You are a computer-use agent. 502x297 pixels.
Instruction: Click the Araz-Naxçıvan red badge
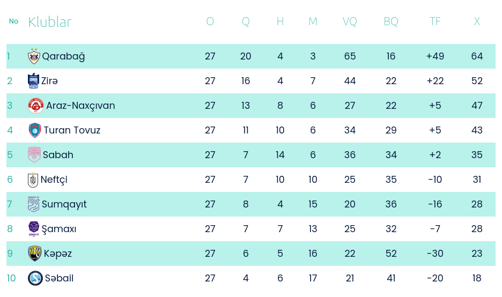(36, 106)
